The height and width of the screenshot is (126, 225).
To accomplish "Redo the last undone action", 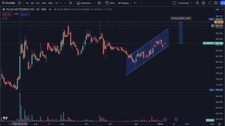I will 141,3.
